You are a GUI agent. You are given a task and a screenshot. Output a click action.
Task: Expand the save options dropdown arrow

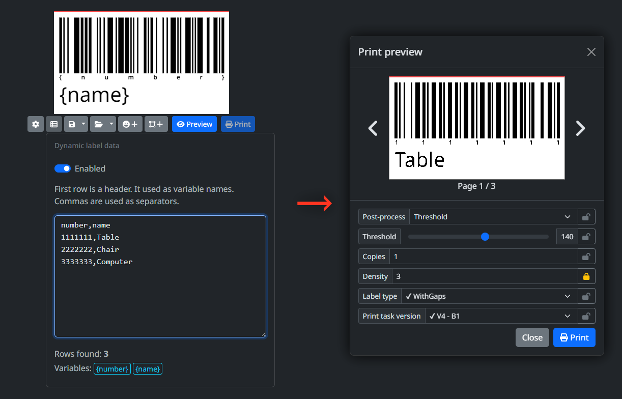[x=83, y=124]
